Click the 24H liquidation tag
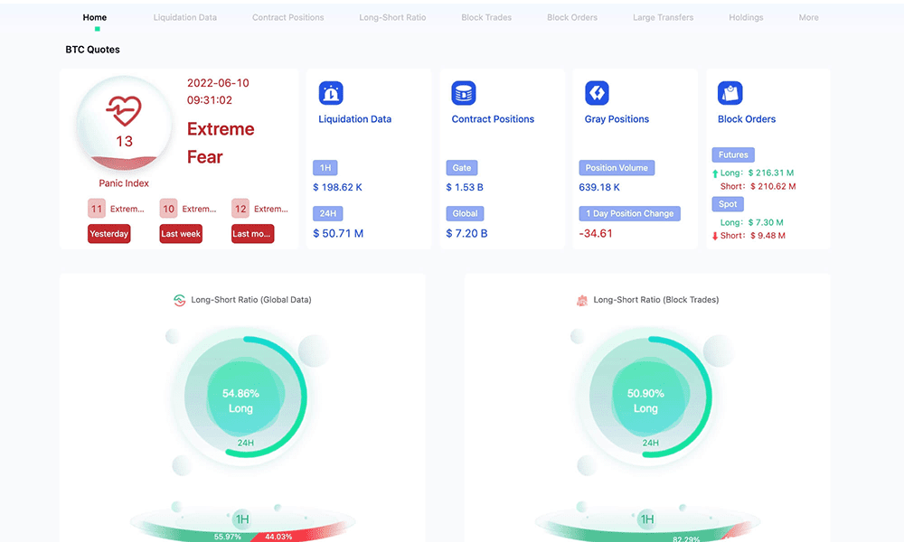Image resolution: width=904 pixels, height=542 pixels. tap(328, 214)
